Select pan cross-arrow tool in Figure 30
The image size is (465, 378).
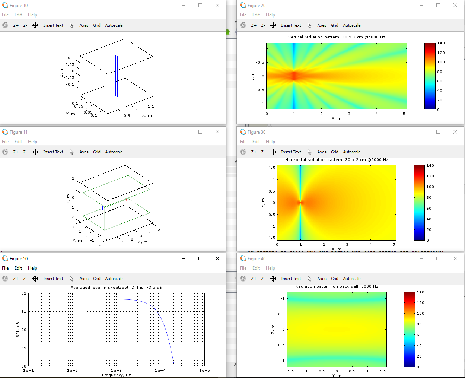(273, 152)
